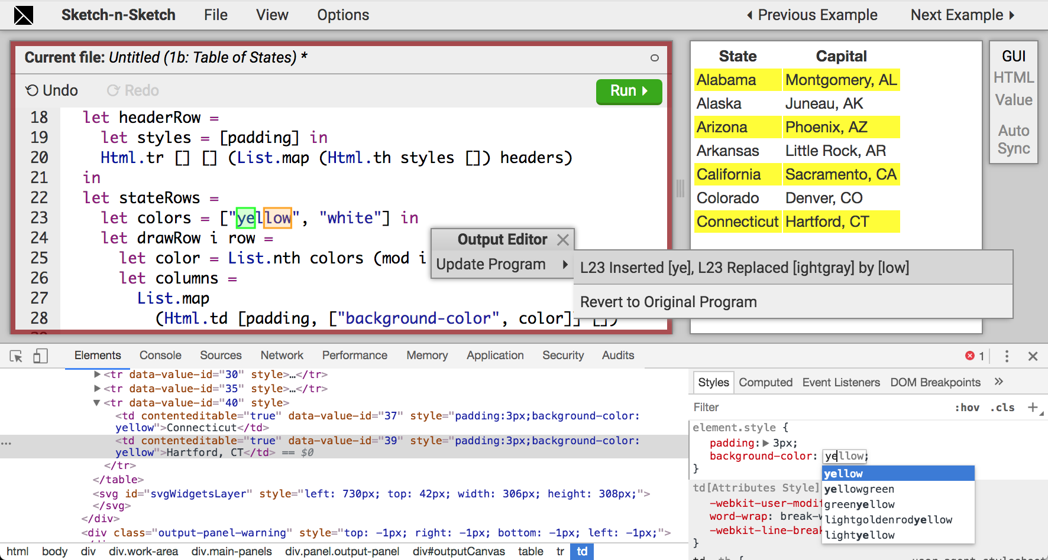This screenshot has width=1048, height=560.
Task: Run the program with green Run button
Action: coord(629,91)
